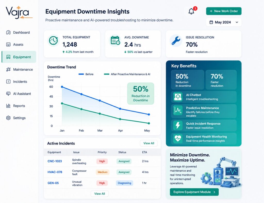Click the ETA column header

click(144, 152)
